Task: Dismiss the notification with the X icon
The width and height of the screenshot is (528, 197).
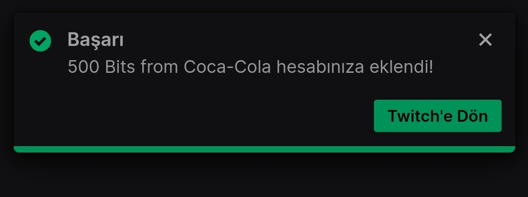Action: tap(485, 40)
